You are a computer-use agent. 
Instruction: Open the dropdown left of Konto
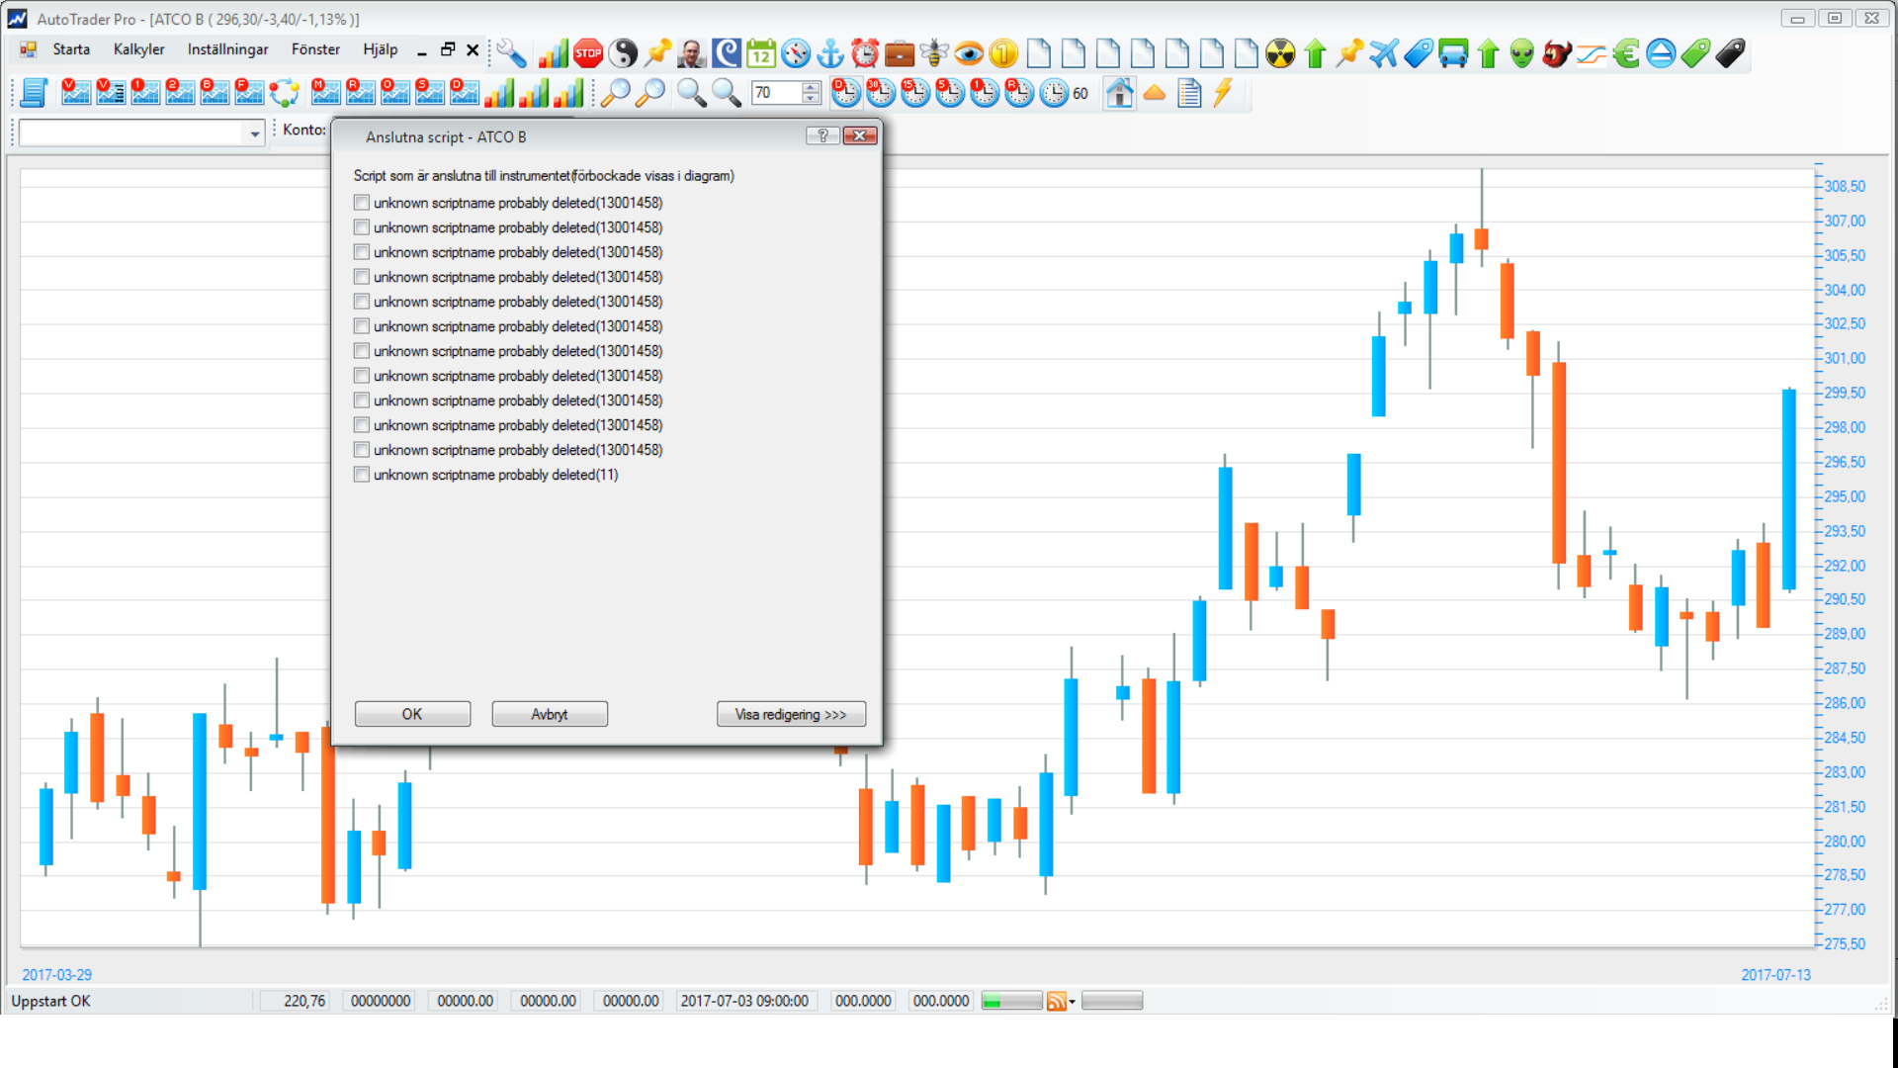click(254, 133)
